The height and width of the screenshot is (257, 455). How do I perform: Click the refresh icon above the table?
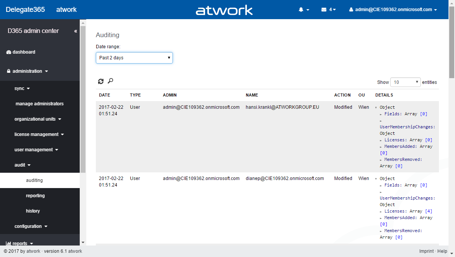(101, 81)
